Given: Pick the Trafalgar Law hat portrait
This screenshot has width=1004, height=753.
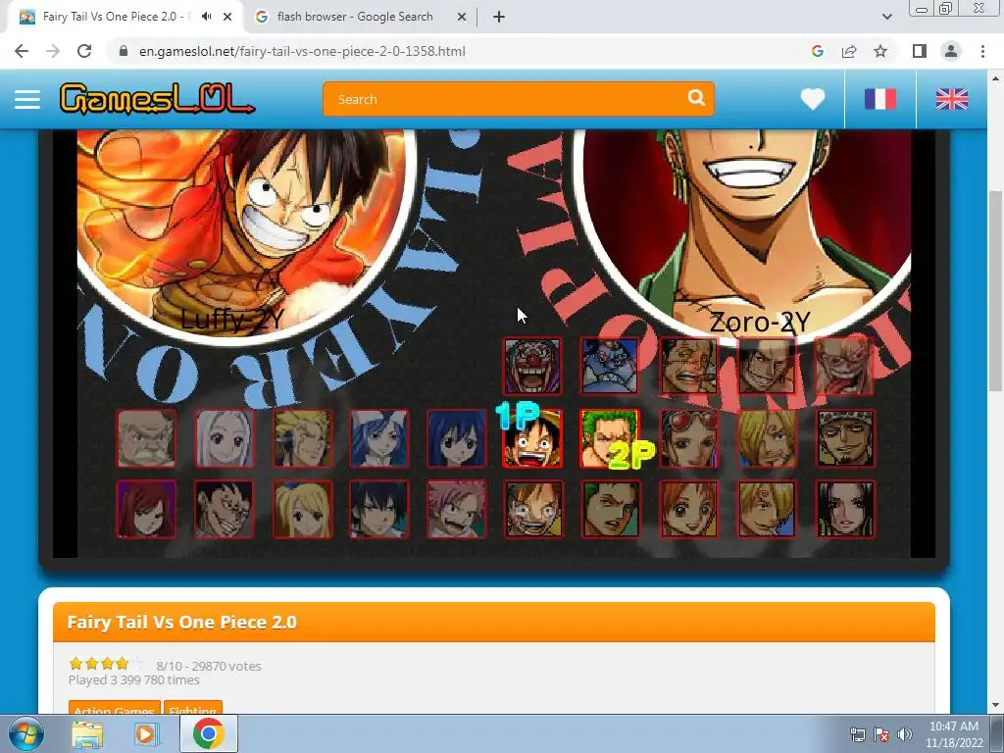Looking at the screenshot, I should click(845, 438).
